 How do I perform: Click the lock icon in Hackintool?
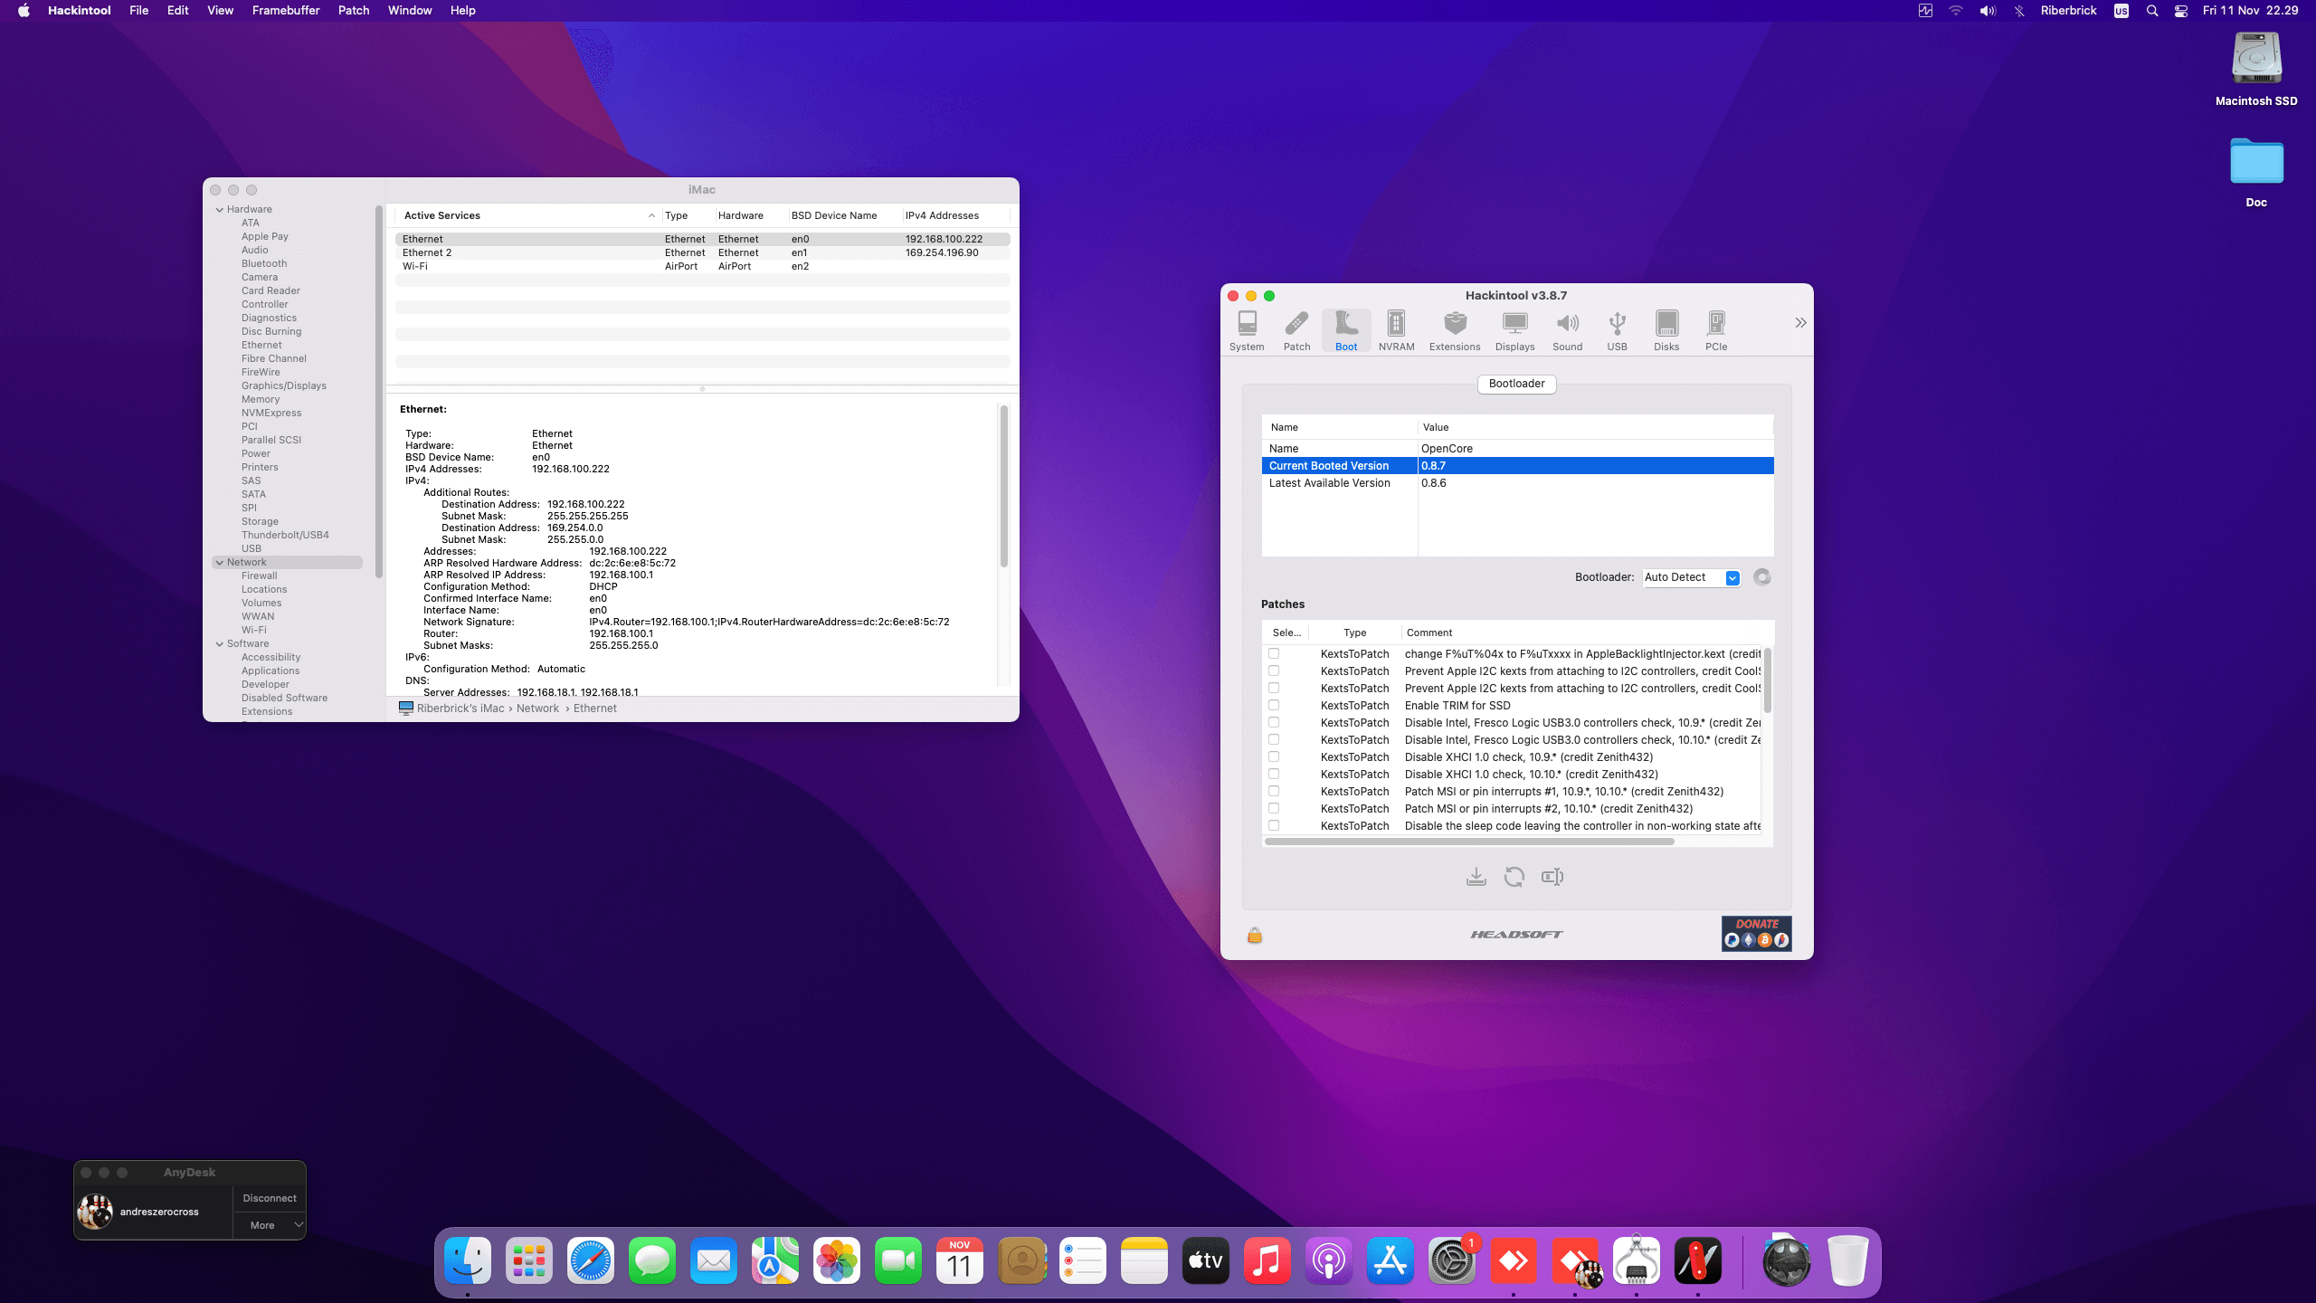[1254, 936]
